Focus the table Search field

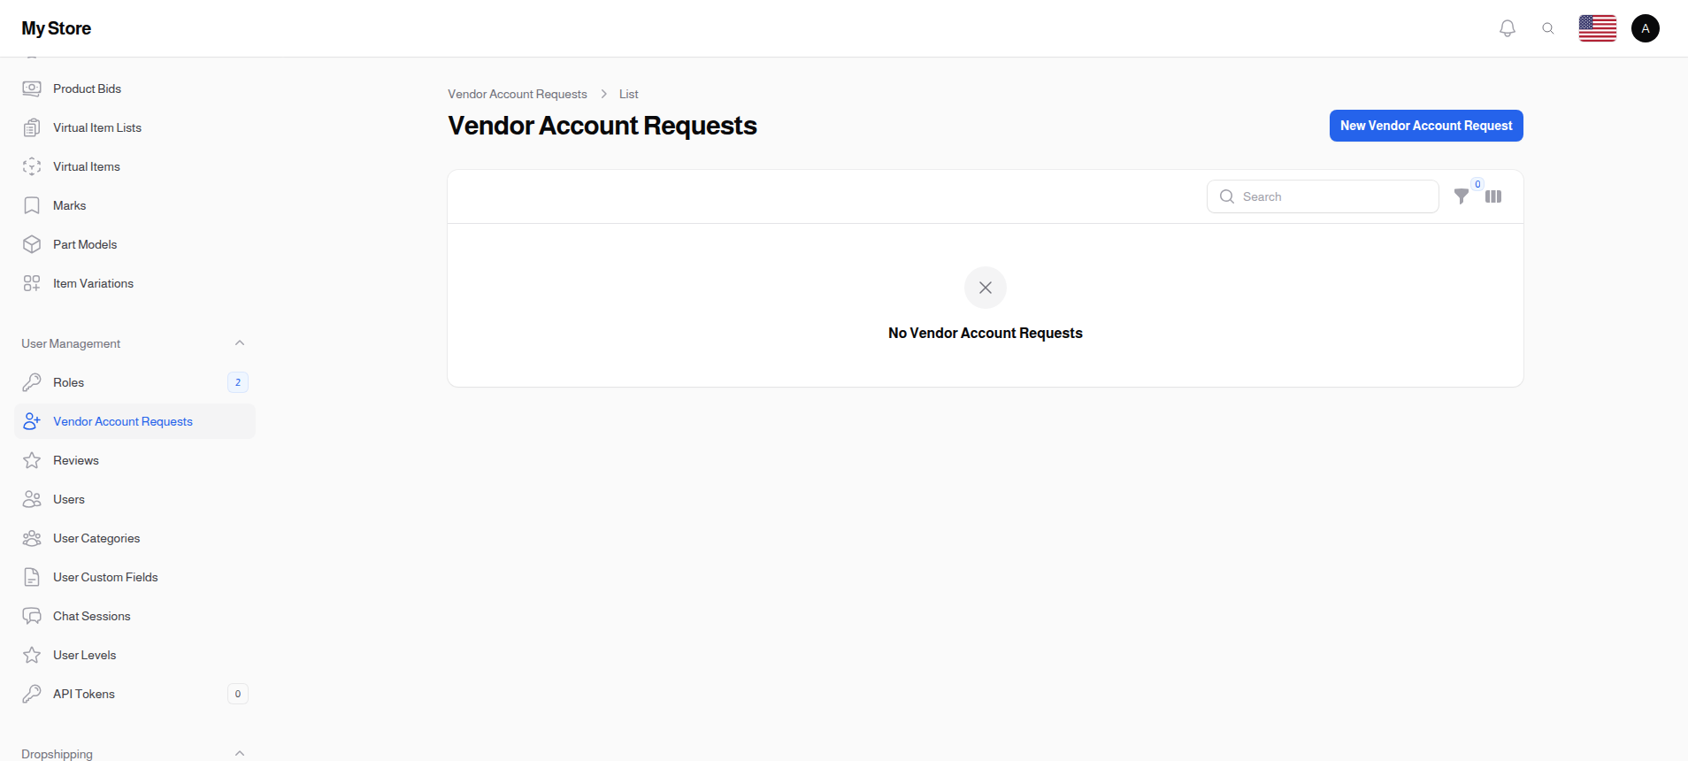[x=1323, y=196]
